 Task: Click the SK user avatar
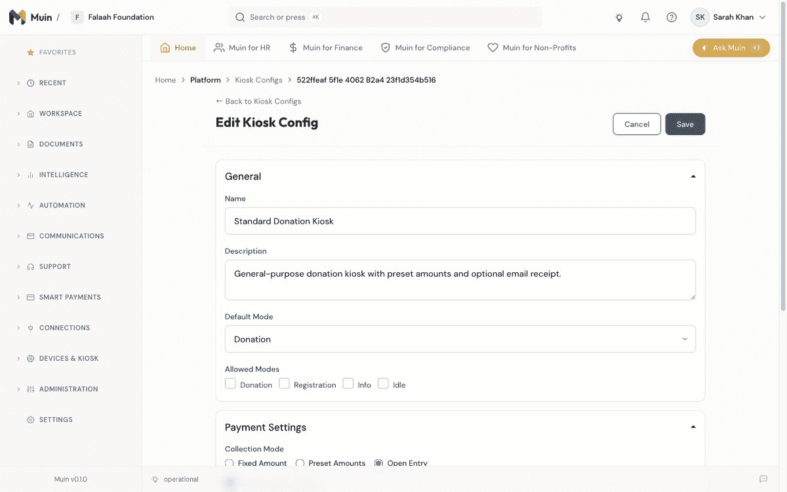700,18
